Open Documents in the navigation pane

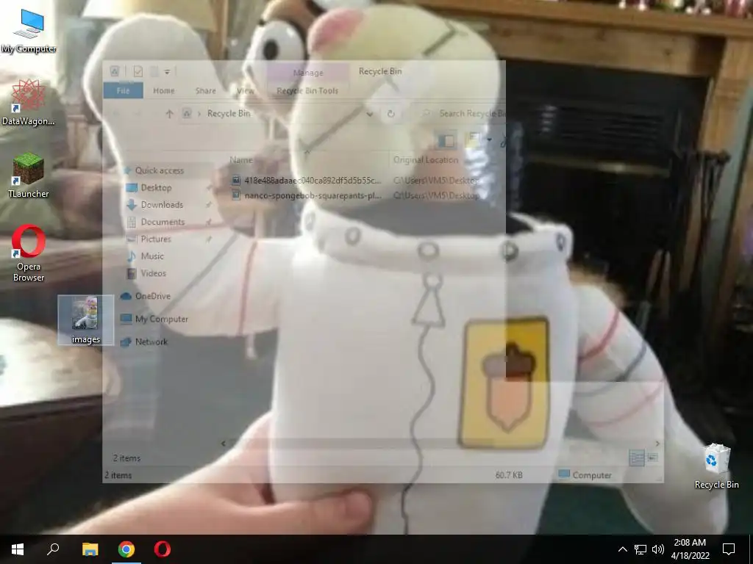(x=163, y=222)
